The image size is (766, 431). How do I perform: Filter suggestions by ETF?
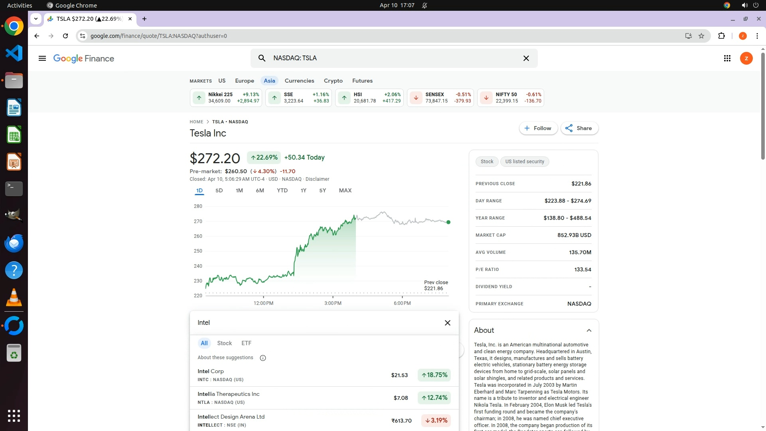pos(246,343)
